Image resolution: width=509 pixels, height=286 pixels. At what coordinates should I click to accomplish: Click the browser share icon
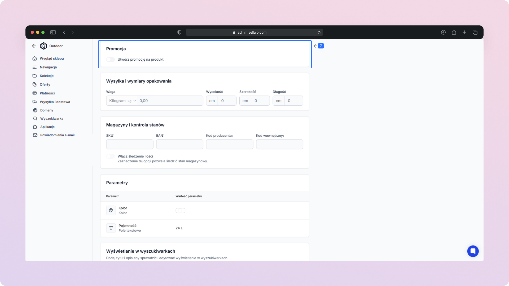pos(454,32)
